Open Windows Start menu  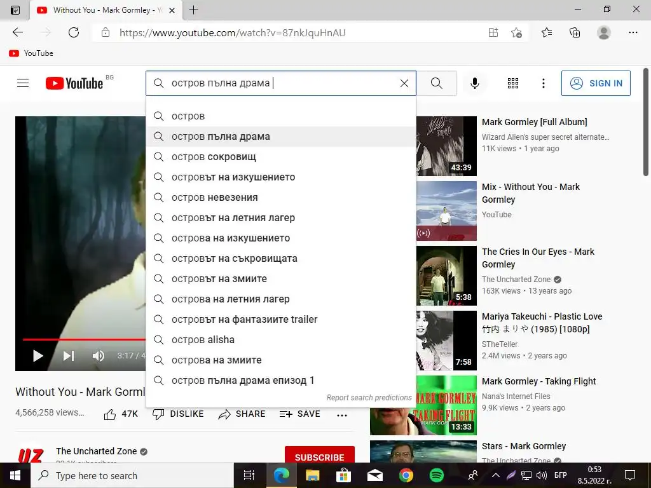[x=15, y=475]
